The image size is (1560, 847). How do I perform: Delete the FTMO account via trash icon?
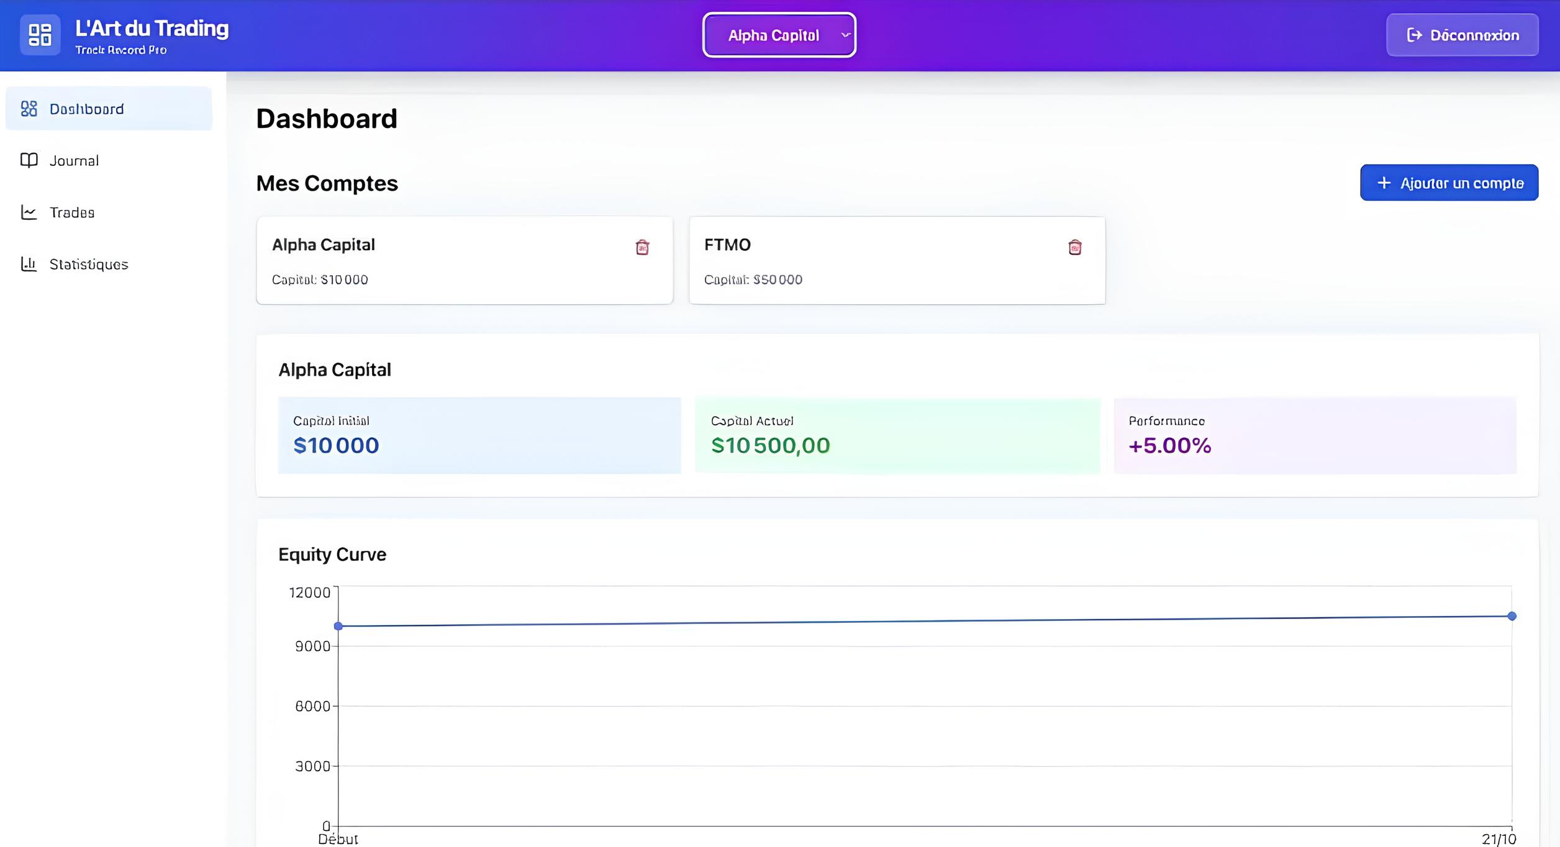tap(1074, 247)
